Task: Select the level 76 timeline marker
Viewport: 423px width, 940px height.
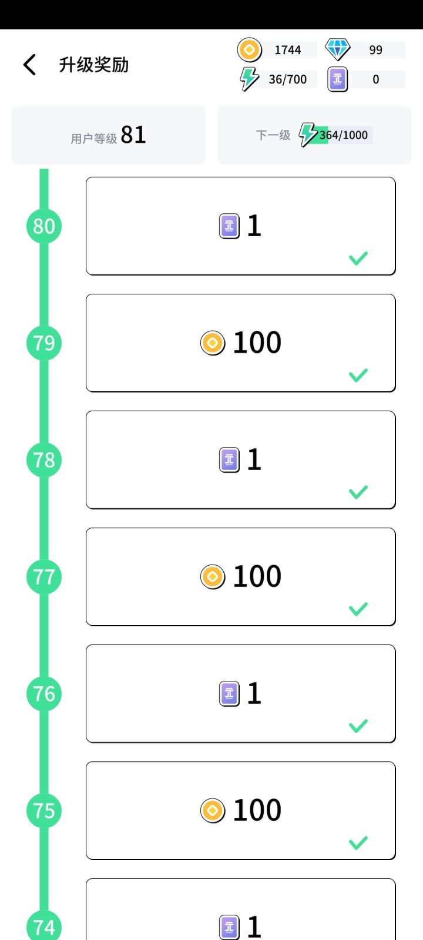Action: (x=44, y=694)
